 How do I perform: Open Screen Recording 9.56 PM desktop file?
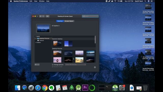pyautogui.click(x=148, y=43)
